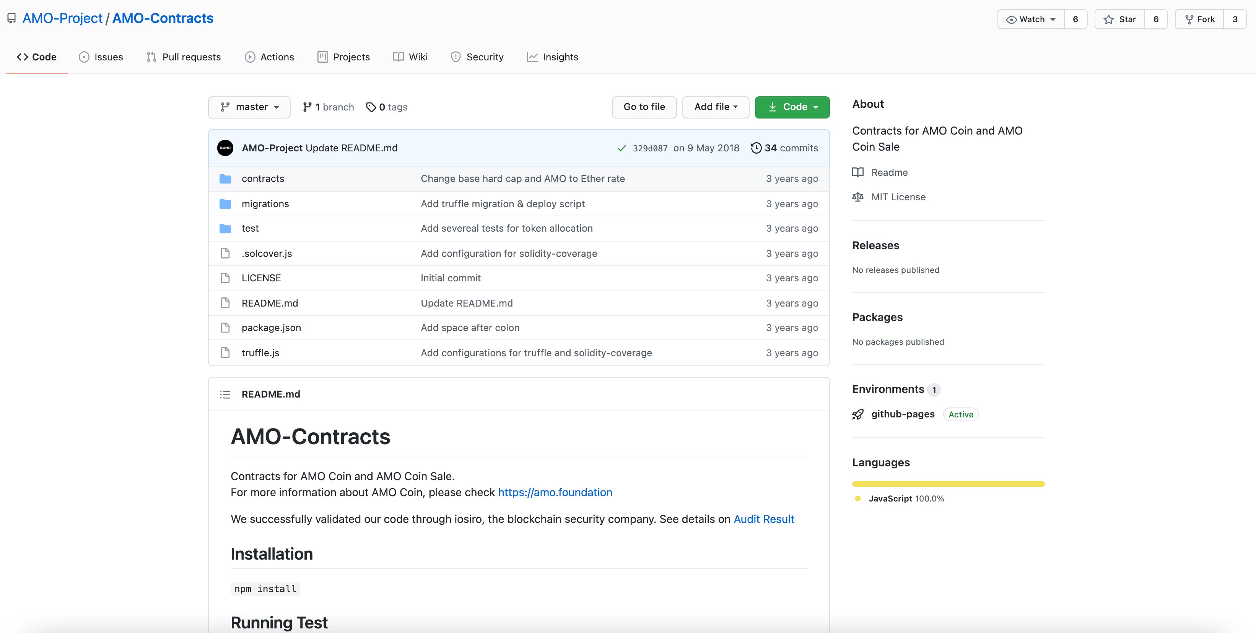Expand the master branch selector
Viewport: 1256px width, 633px height.
249,107
